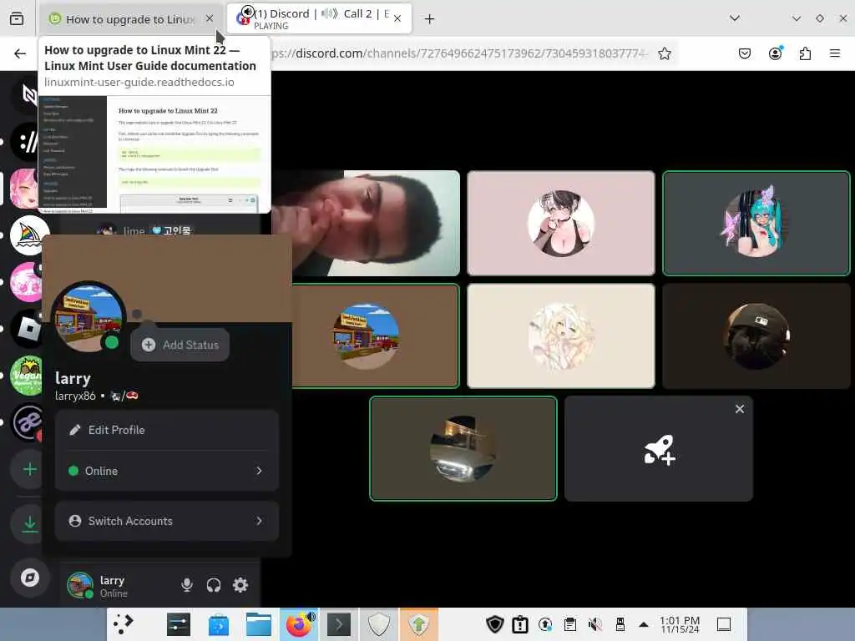Viewport: 855px width, 641px height.
Task: Dismiss the invite tile with X
Action: coord(740,409)
